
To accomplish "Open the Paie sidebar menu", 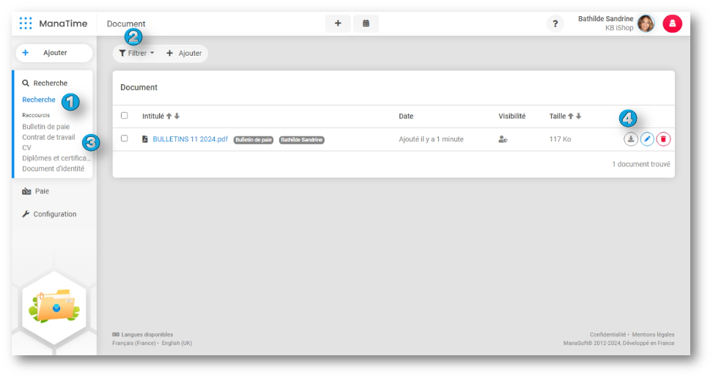I will point(35,191).
